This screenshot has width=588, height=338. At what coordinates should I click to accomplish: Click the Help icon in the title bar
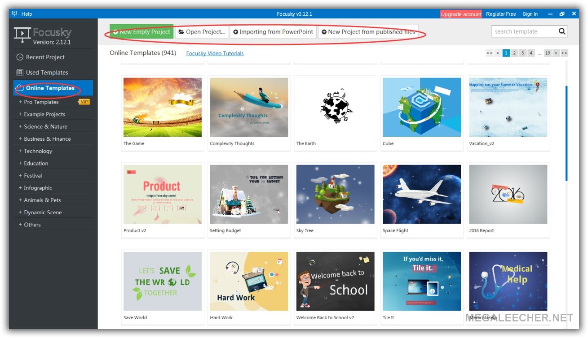tap(14, 14)
